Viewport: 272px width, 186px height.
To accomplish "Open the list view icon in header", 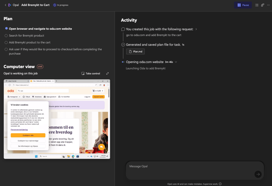I will 257,5.
